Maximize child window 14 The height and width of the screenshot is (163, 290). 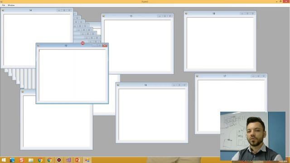point(64,10)
